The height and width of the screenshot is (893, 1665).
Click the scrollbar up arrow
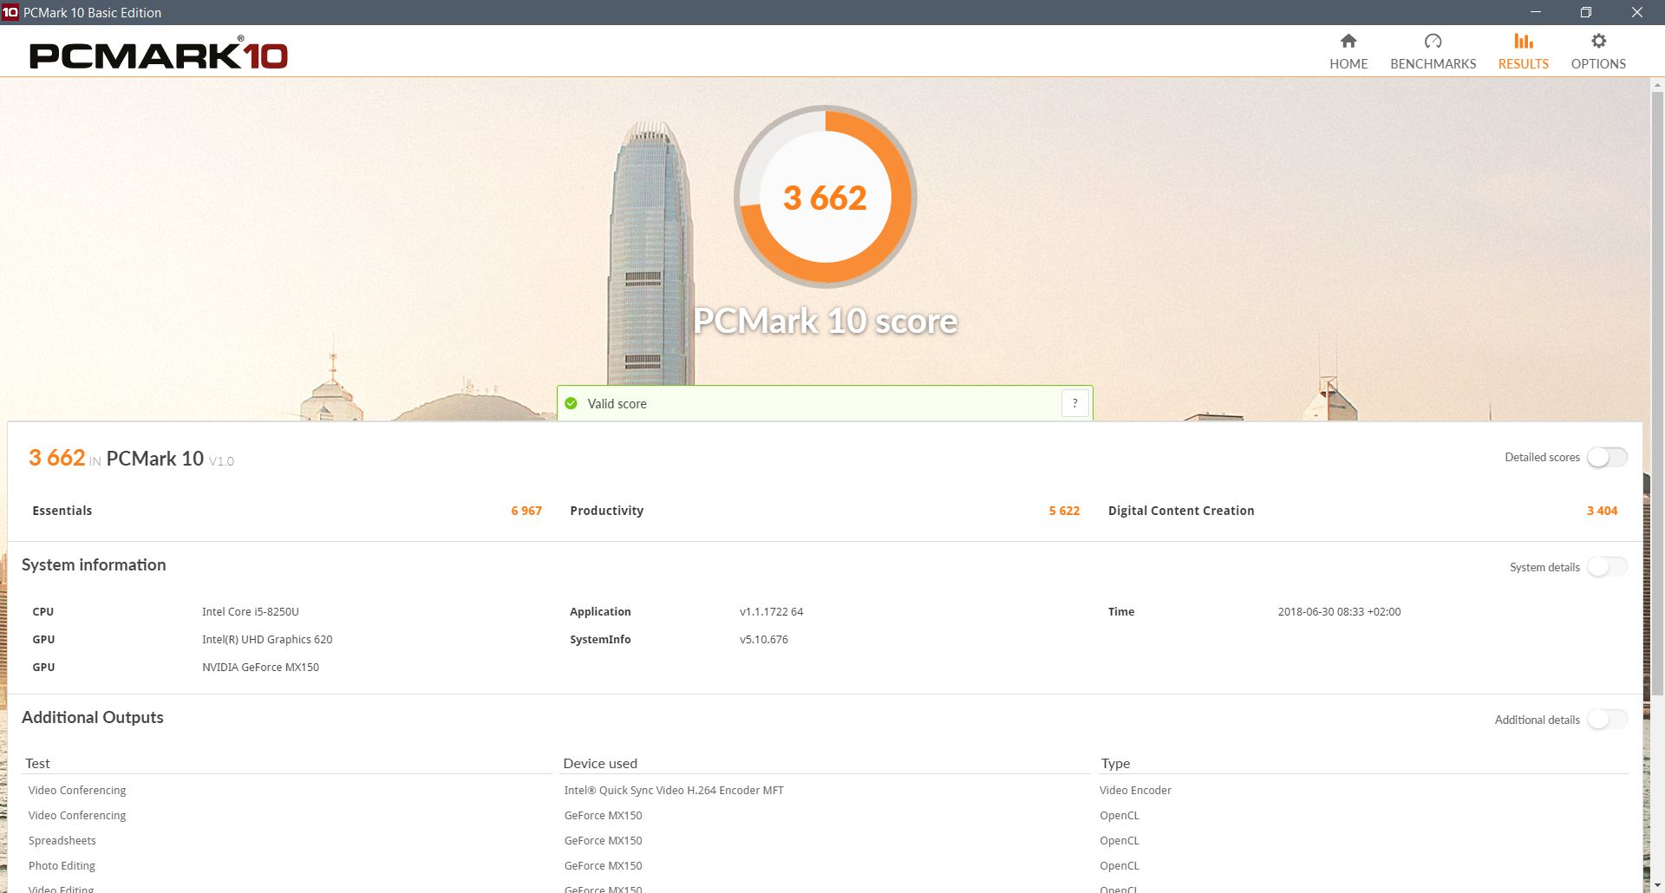[x=1657, y=86]
